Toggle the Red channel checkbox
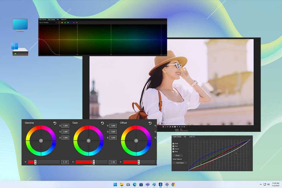 tap(173, 146)
